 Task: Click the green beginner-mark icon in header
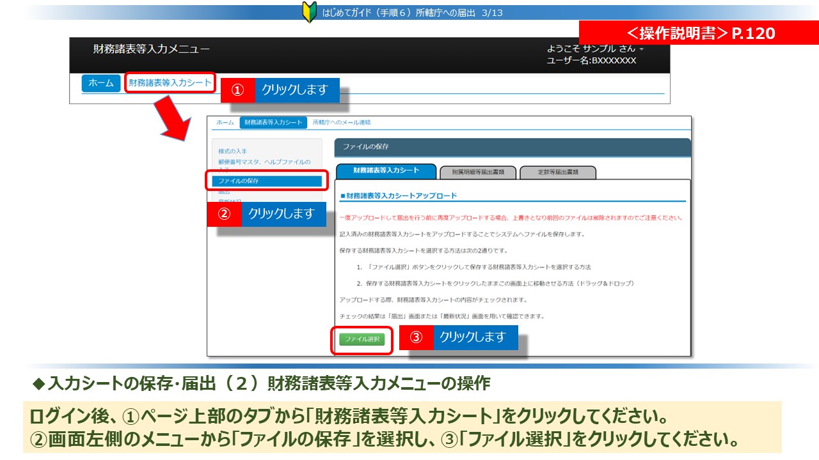[309, 13]
